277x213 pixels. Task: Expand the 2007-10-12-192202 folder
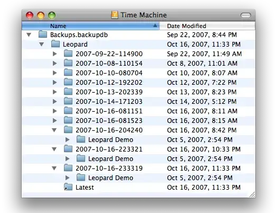click(x=55, y=83)
